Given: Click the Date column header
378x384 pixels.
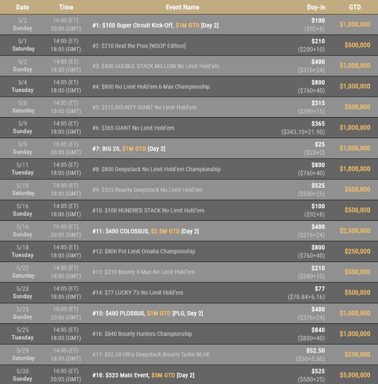Looking at the screenshot, I should tap(23, 7).
